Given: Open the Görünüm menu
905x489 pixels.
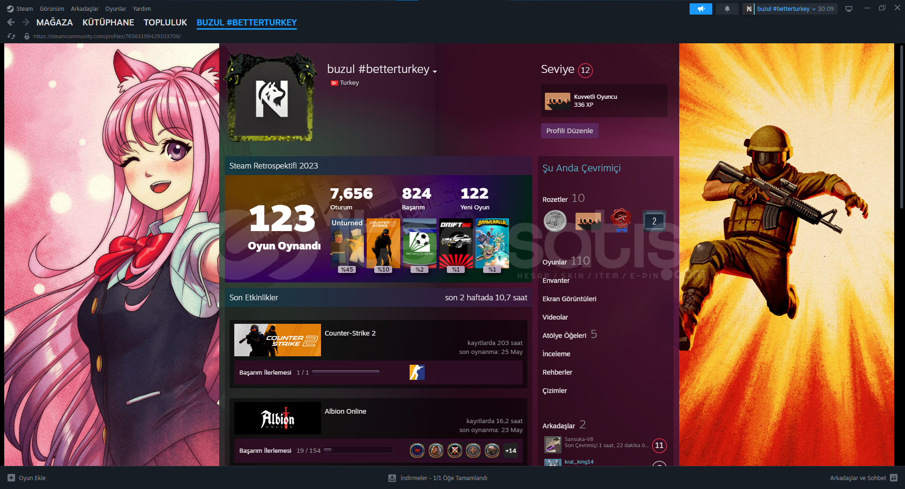Looking at the screenshot, I should pos(52,9).
